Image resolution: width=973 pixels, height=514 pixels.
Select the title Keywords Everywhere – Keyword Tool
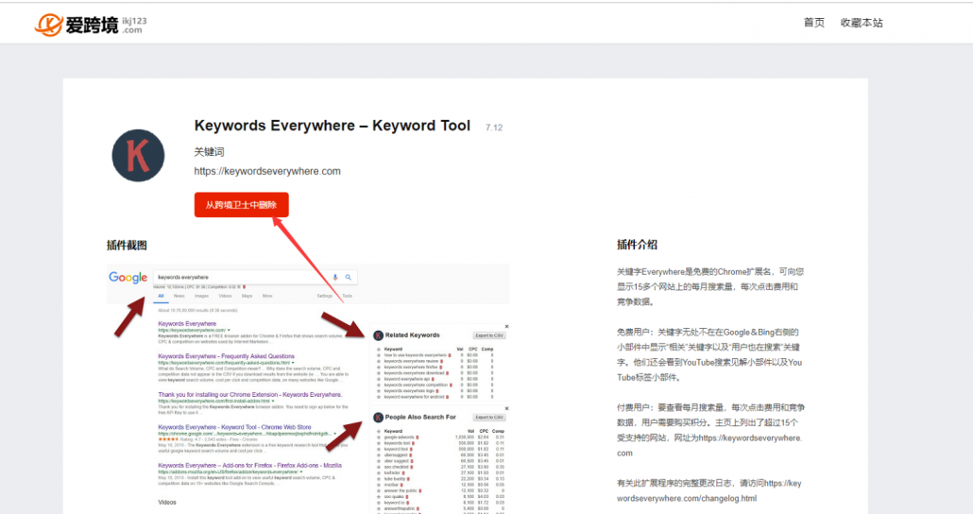click(x=332, y=126)
